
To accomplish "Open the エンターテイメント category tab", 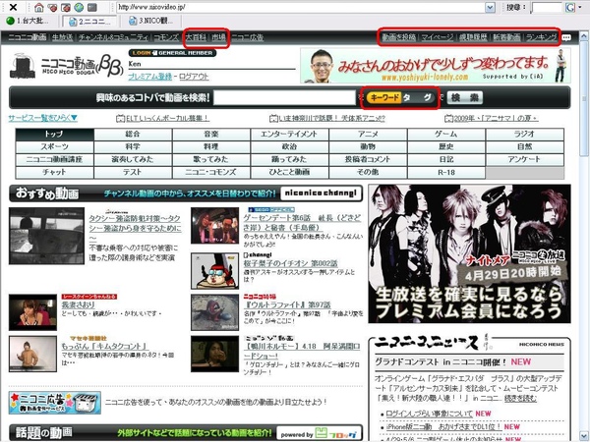I will 290,135.
